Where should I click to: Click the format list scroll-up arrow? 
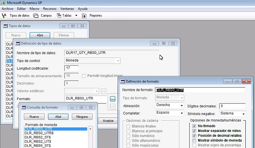click(x=90, y=129)
